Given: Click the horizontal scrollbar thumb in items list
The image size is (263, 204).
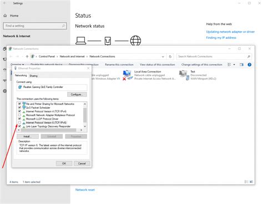Looking at the screenshot, I should coord(48,130).
